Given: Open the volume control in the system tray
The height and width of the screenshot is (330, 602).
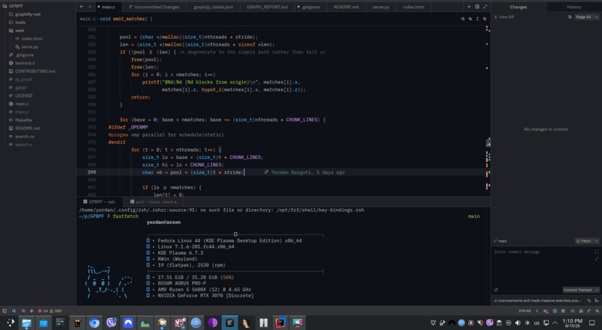Looking at the screenshot, I should pyautogui.click(x=518, y=323).
